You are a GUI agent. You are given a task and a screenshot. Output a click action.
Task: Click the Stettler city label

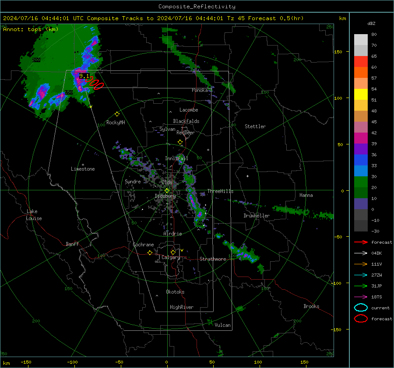(x=255, y=126)
